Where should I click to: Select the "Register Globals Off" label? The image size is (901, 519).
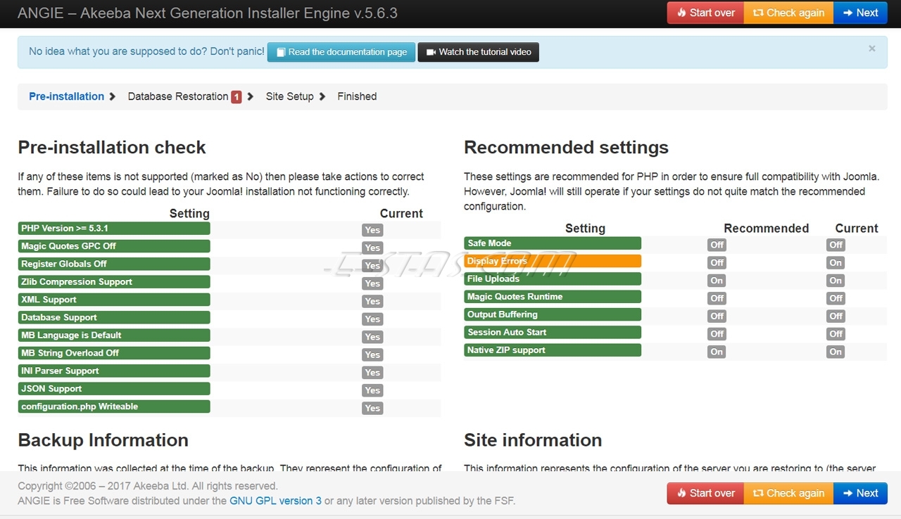pos(114,264)
